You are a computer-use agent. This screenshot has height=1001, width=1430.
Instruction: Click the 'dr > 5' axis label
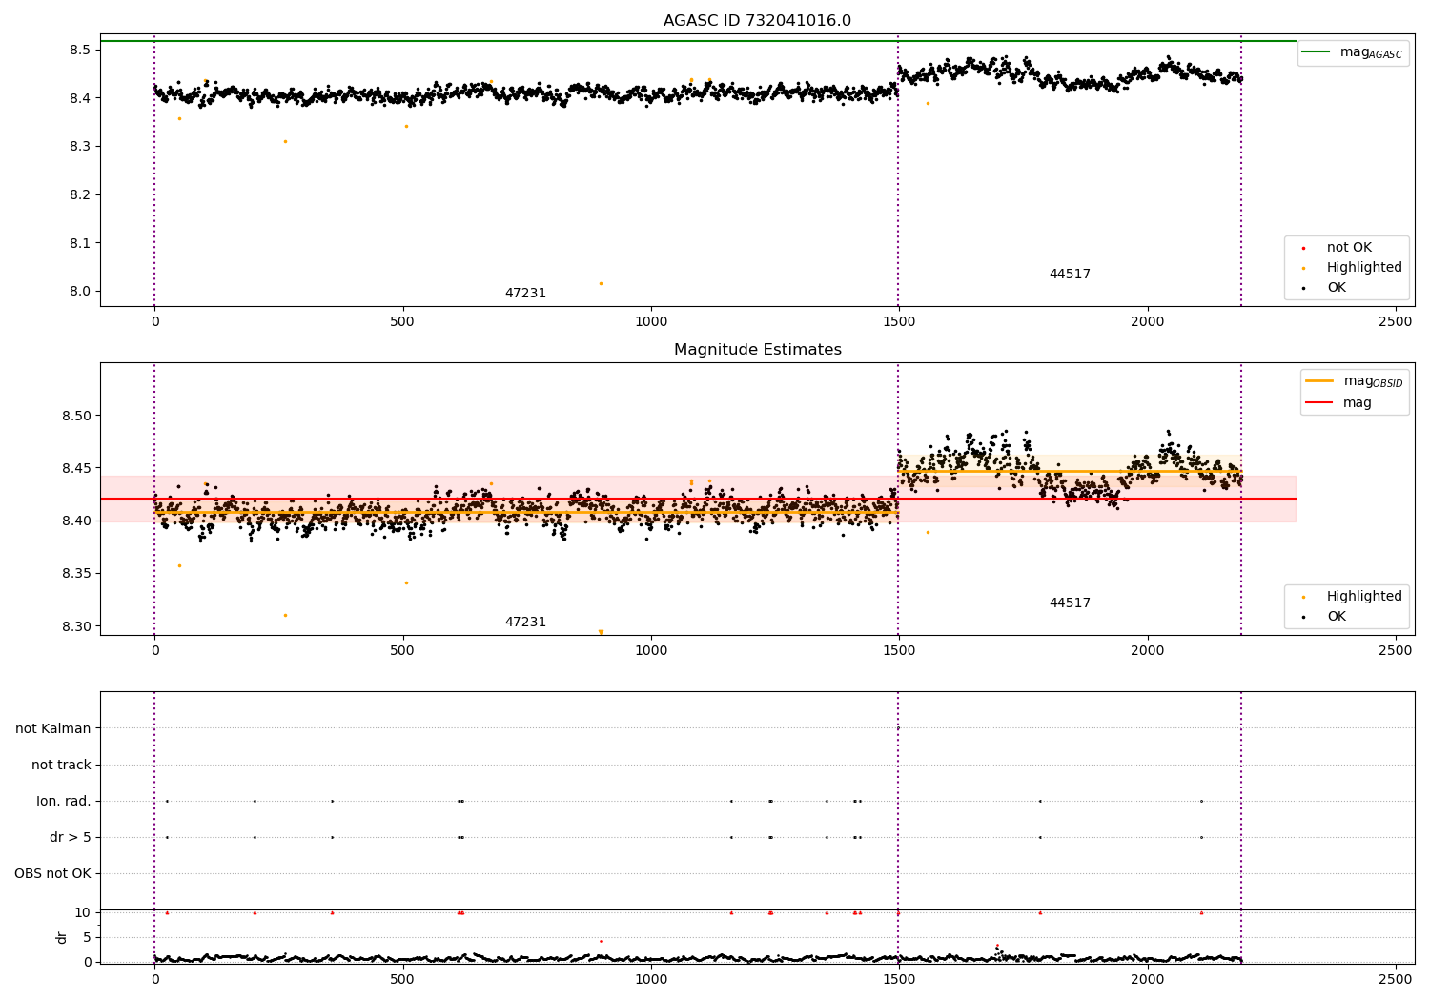click(71, 837)
